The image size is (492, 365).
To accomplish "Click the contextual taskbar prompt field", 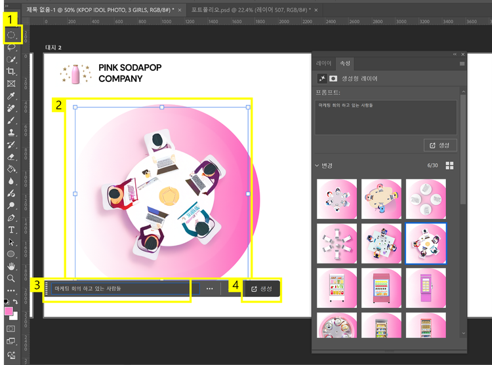I will tap(125, 288).
